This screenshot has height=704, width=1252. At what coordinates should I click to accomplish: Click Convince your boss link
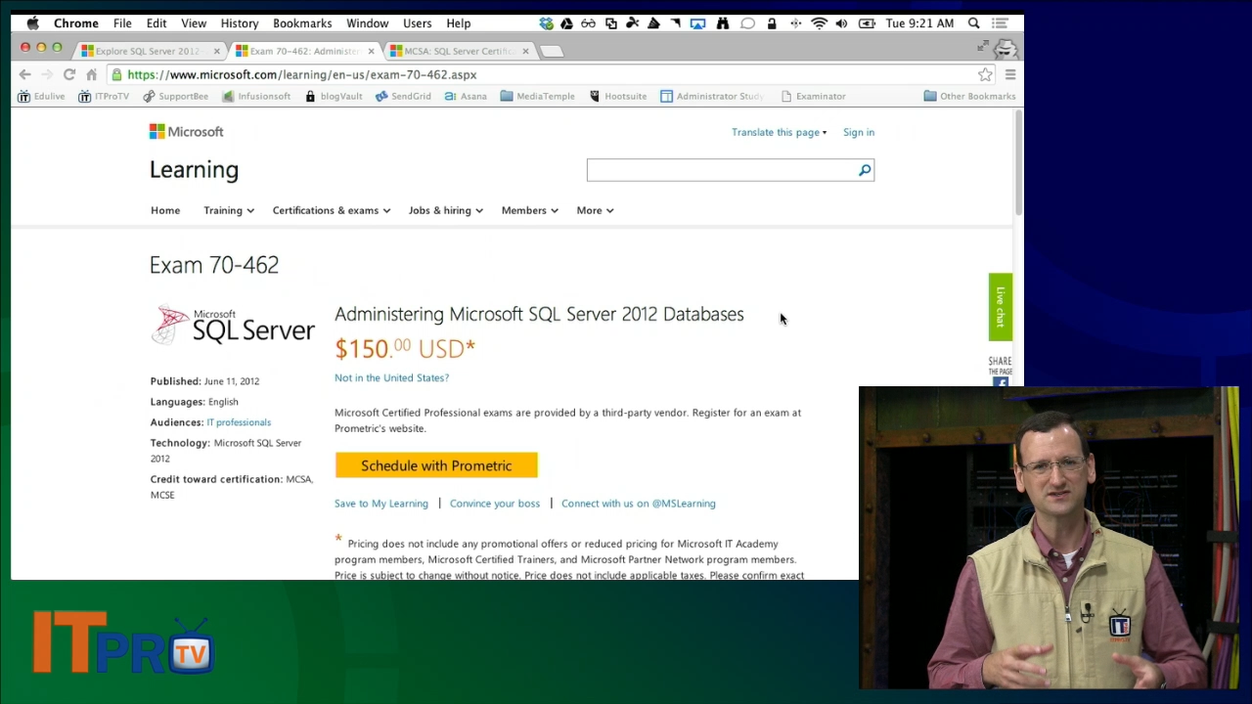(495, 504)
